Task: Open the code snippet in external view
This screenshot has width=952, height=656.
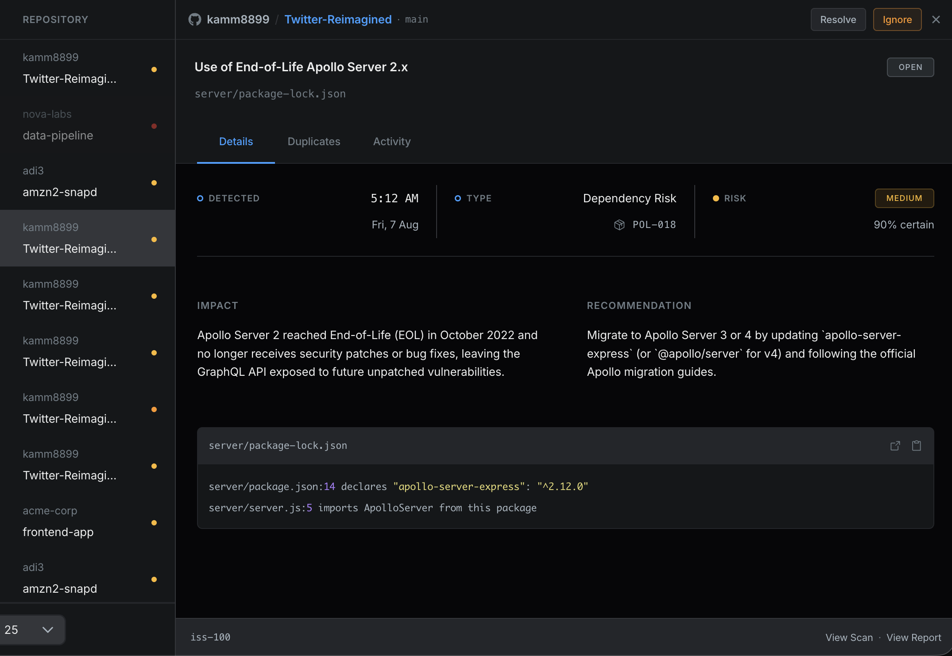Action: pos(895,446)
